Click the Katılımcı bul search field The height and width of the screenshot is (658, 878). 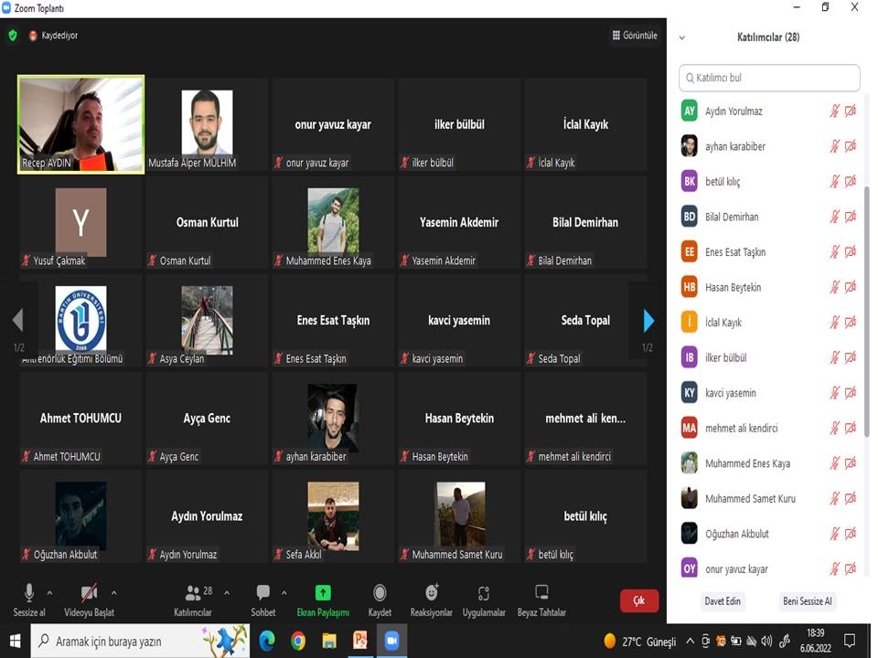tap(769, 79)
